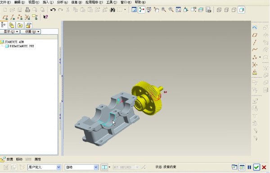Click the Reorient view icon
This screenshot has height=173, width=270.
point(186,9)
